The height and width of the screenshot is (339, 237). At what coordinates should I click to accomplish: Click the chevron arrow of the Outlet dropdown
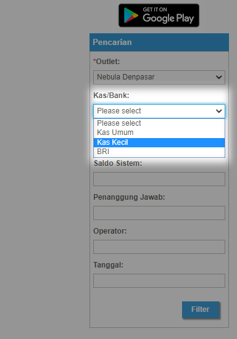(x=219, y=77)
